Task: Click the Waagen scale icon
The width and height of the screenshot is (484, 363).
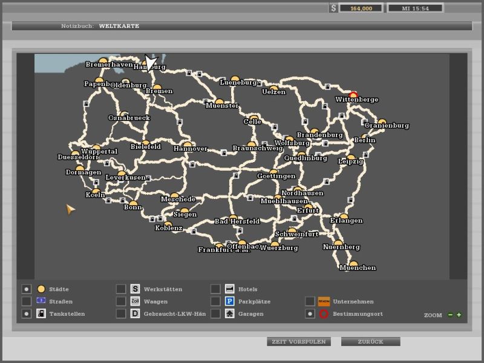Action: point(136,301)
